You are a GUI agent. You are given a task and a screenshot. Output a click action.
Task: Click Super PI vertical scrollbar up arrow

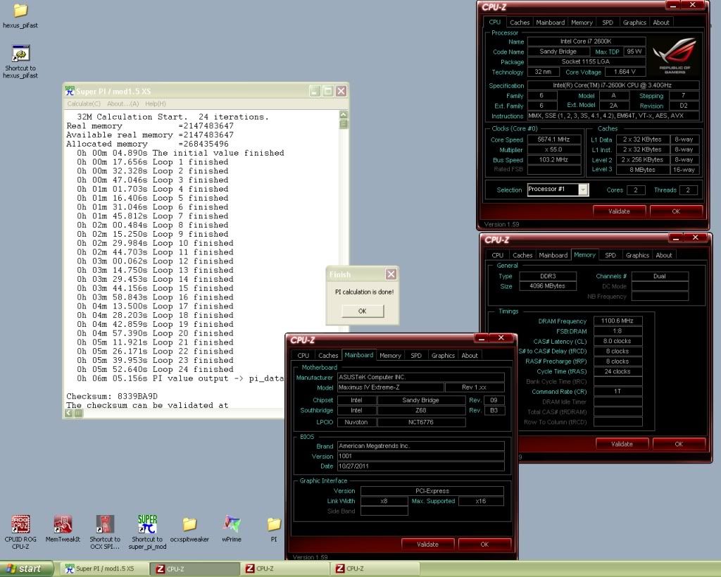343,114
